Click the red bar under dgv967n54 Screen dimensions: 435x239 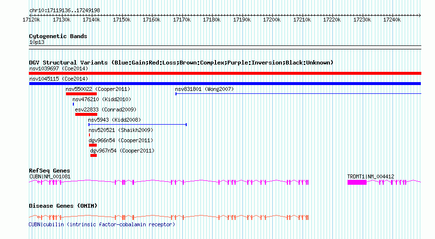[93, 155]
